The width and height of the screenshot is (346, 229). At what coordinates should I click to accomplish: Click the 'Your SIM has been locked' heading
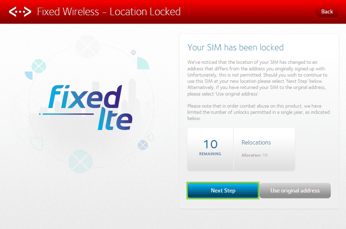click(x=236, y=48)
